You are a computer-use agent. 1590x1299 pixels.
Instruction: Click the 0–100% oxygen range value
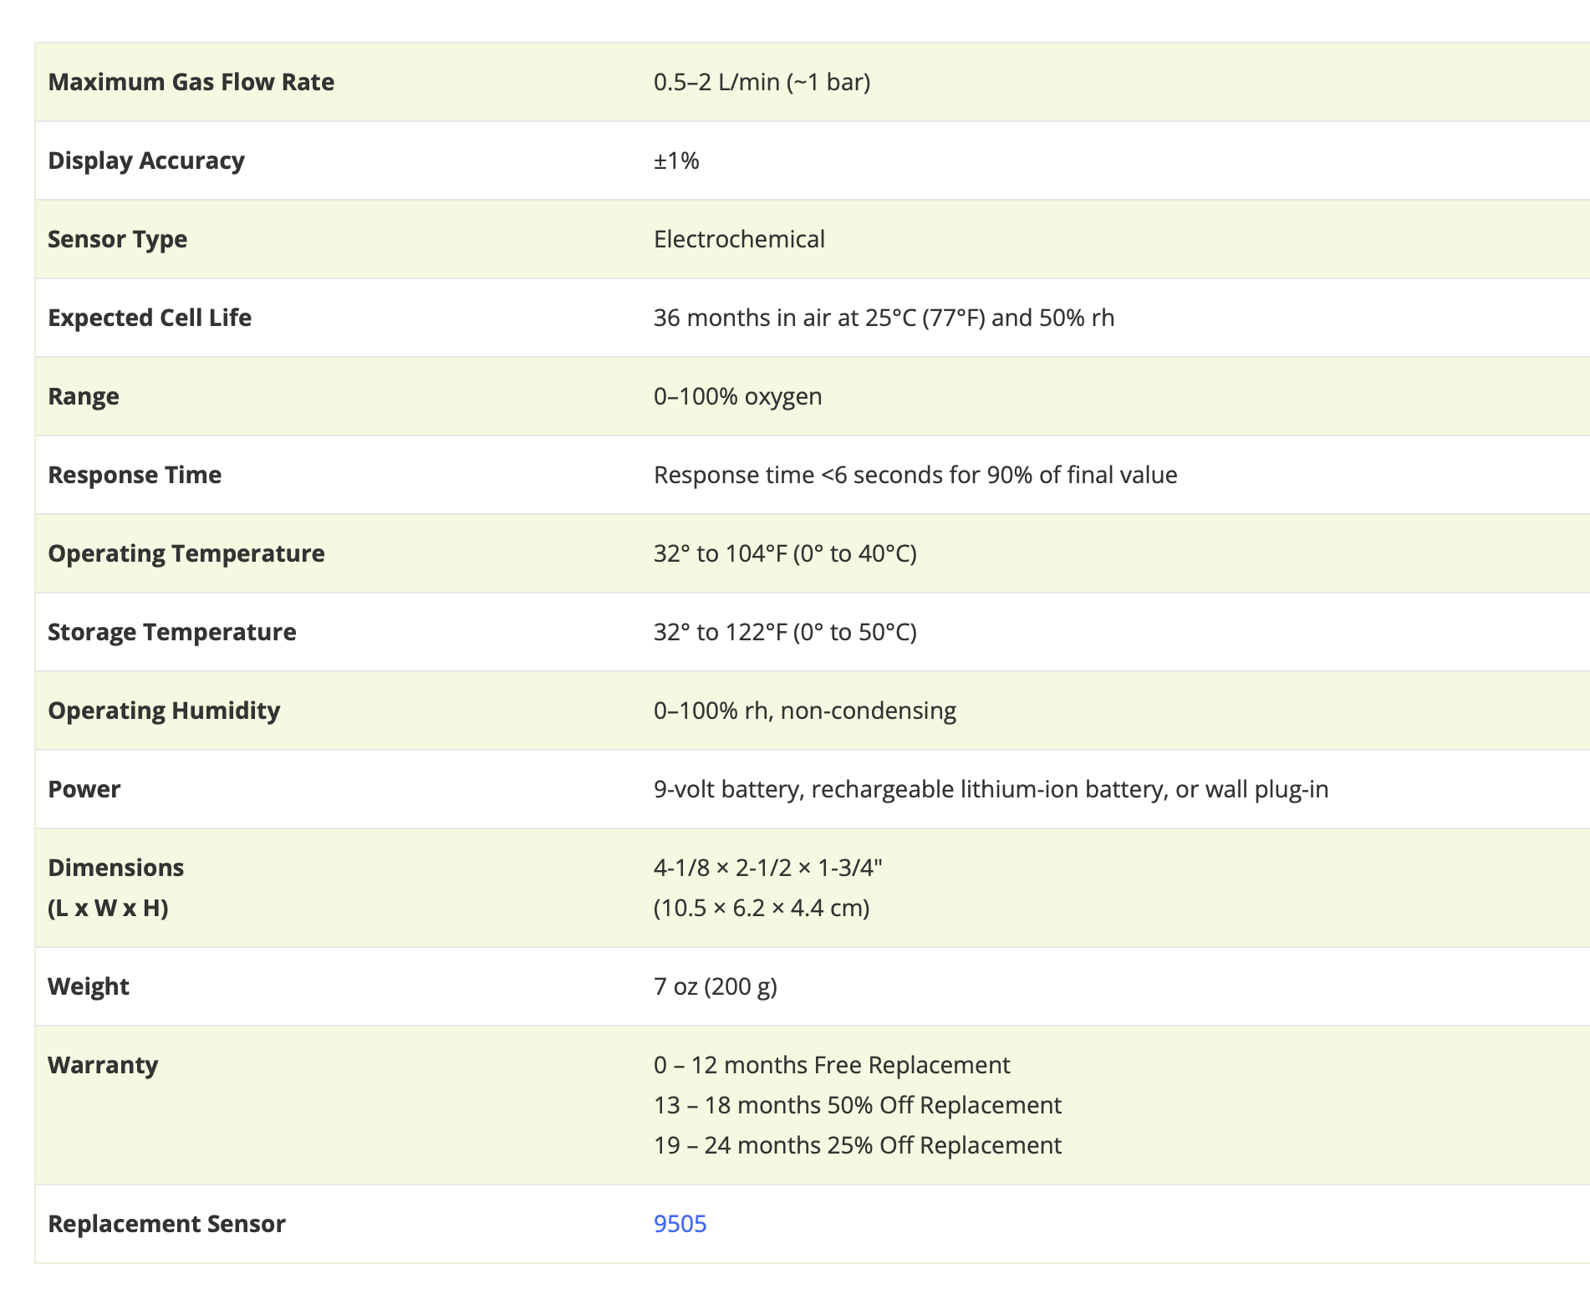[737, 396]
